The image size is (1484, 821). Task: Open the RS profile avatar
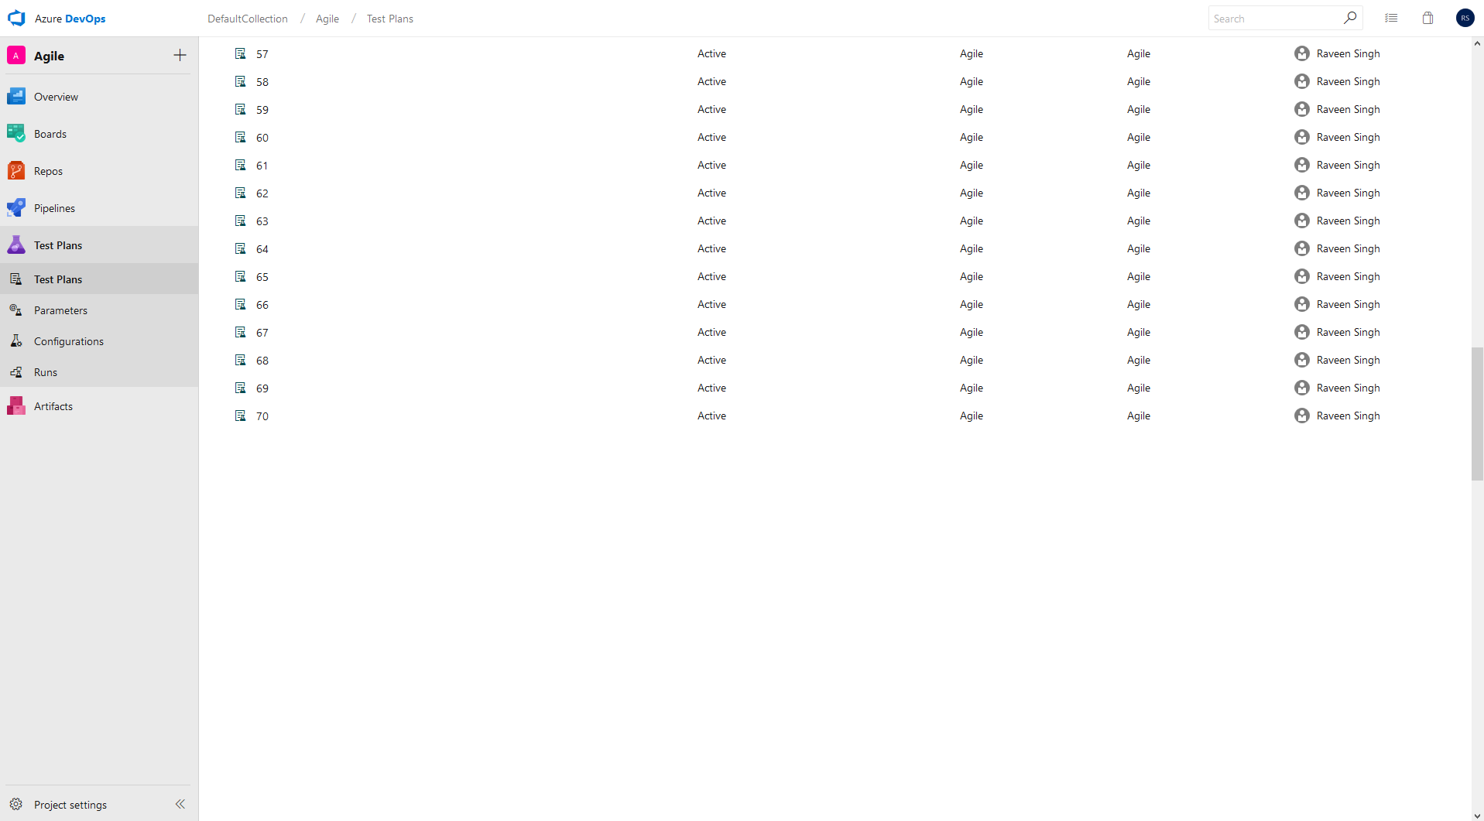(1464, 18)
